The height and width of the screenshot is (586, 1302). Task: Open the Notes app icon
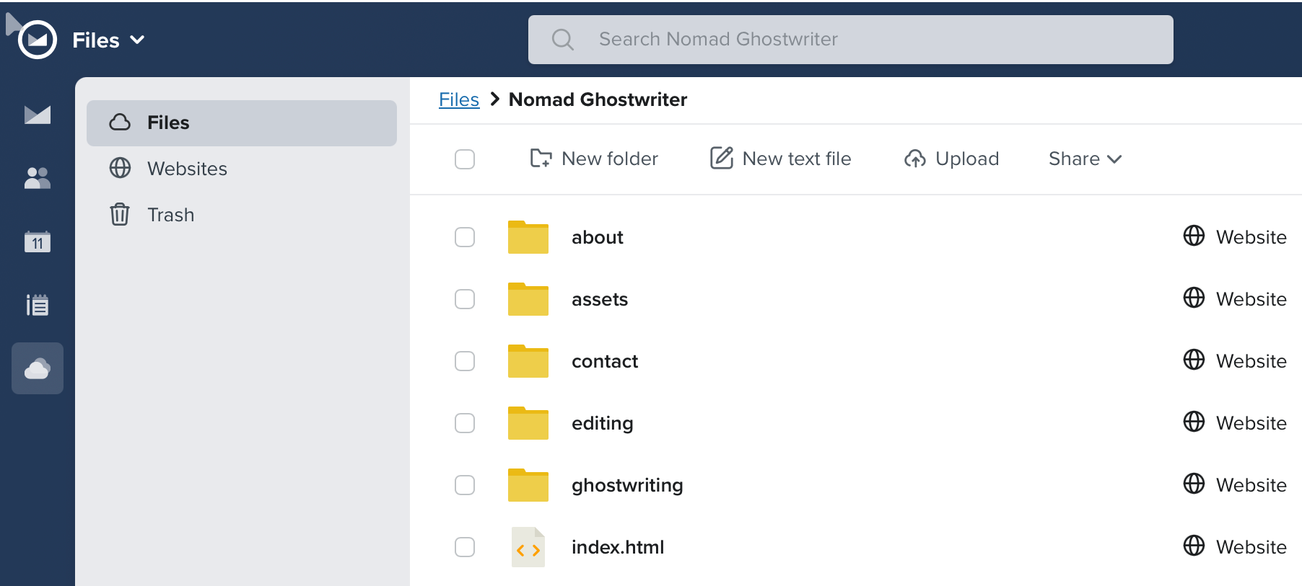pos(38,305)
